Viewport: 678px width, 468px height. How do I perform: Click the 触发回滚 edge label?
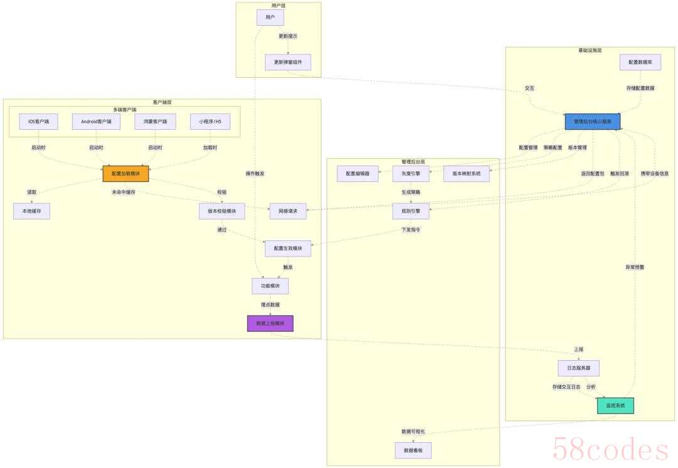[620, 174]
